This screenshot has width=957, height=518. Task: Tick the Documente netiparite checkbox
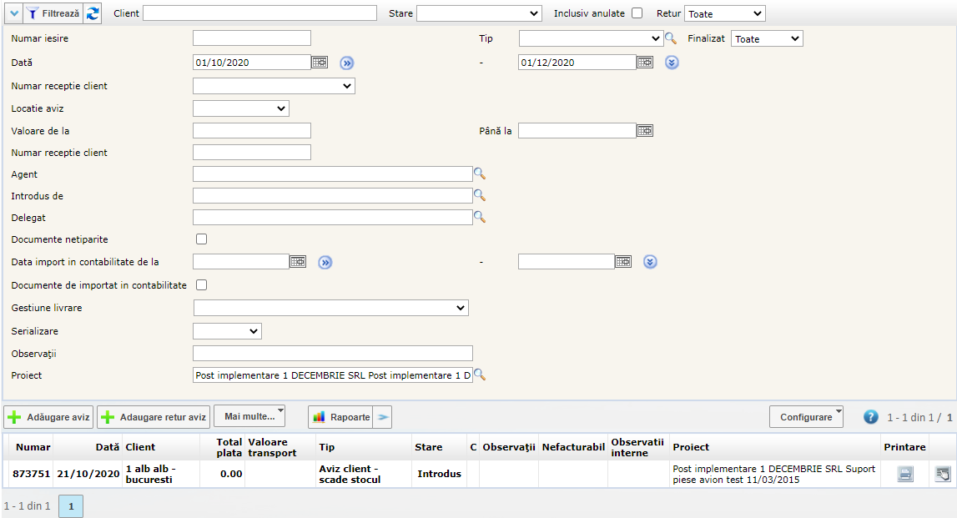click(201, 239)
